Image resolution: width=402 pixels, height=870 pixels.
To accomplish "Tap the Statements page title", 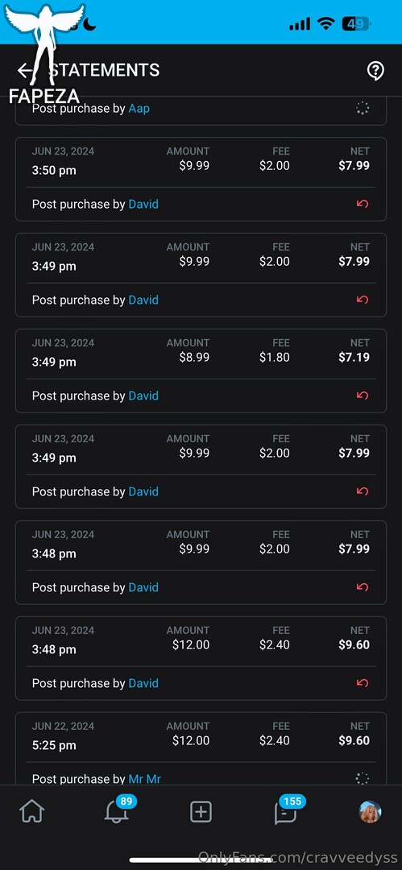I will 105,70.
